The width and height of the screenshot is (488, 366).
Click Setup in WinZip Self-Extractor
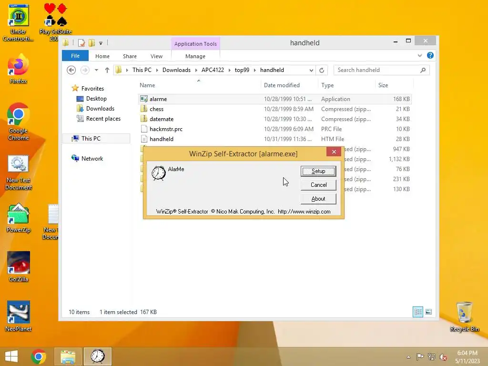pos(318,171)
